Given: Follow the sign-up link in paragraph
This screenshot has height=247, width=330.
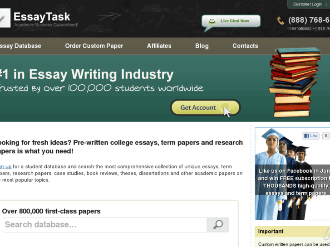Looking at the screenshot, I should tap(6, 166).
